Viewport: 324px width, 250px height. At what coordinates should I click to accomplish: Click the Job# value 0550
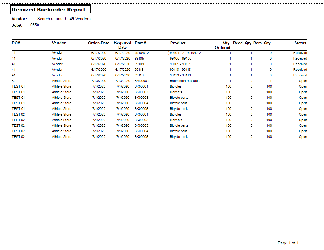tap(35, 25)
